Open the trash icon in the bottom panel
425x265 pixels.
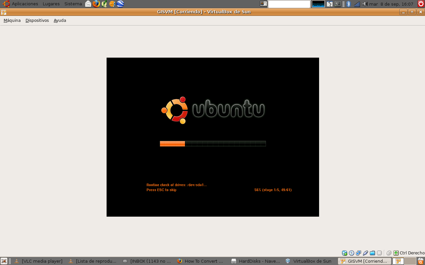(421, 261)
